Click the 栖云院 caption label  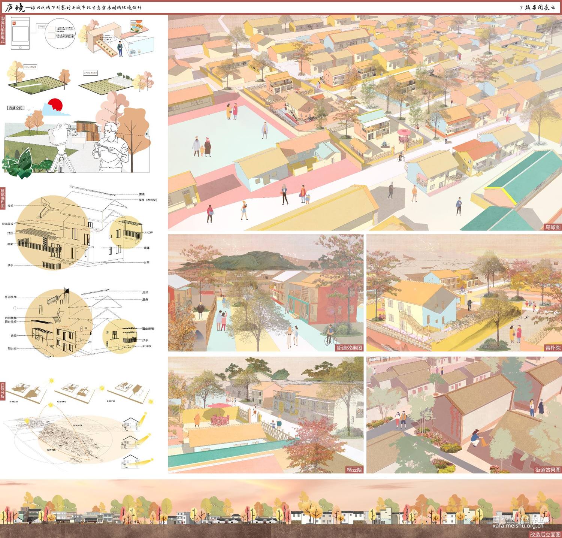(x=354, y=469)
